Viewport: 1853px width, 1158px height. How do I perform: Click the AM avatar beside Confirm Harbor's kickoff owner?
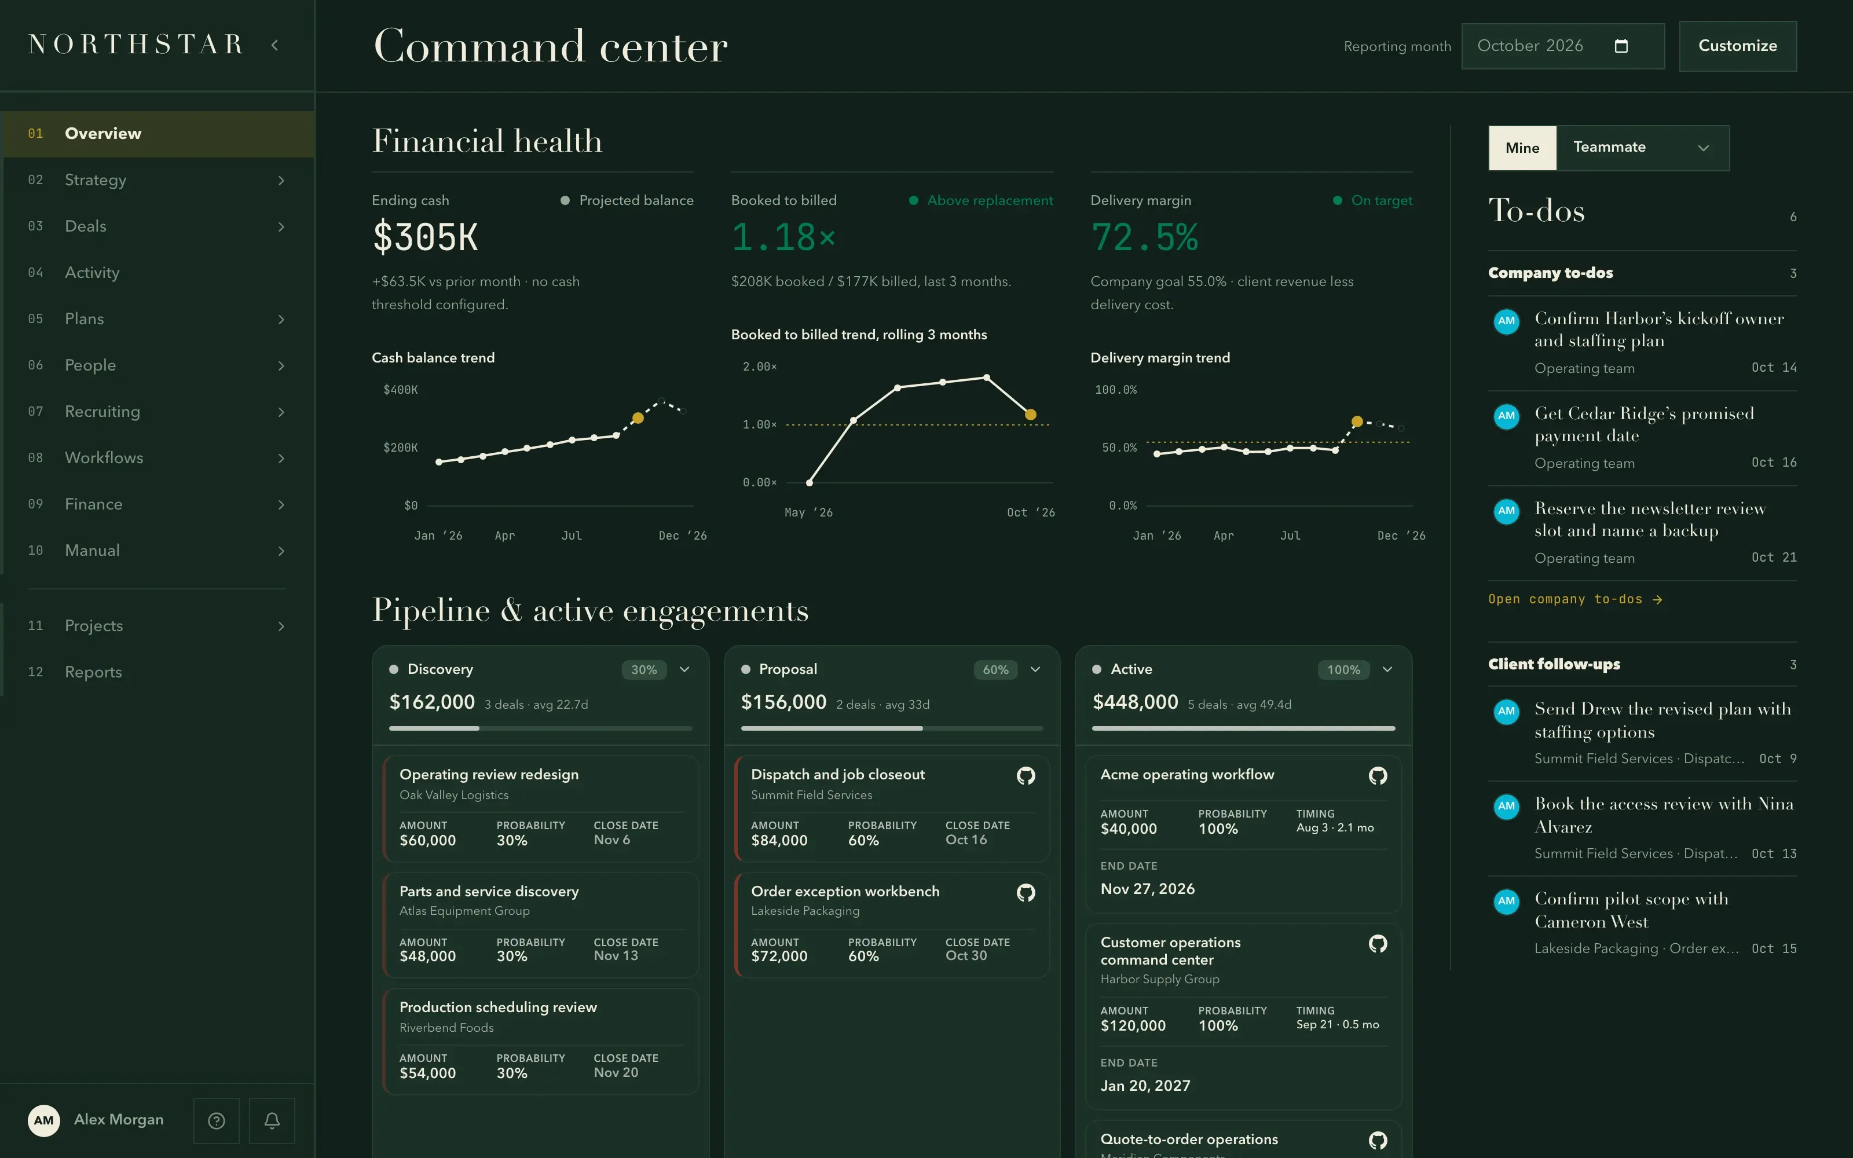[x=1506, y=321]
